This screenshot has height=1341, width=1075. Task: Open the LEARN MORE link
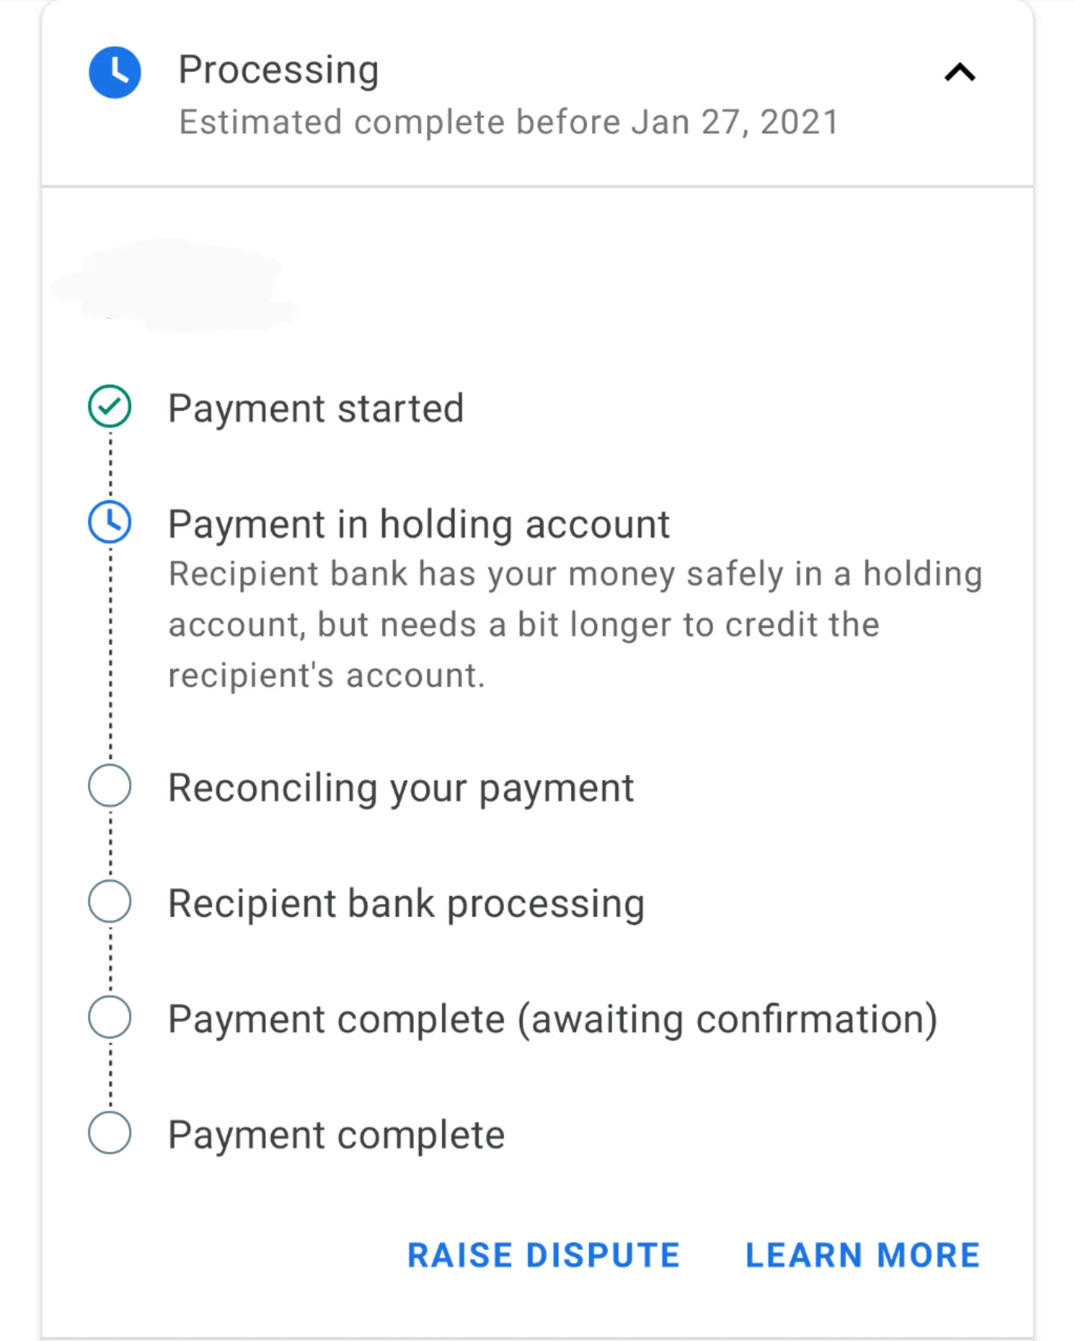[x=862, y=1255]
